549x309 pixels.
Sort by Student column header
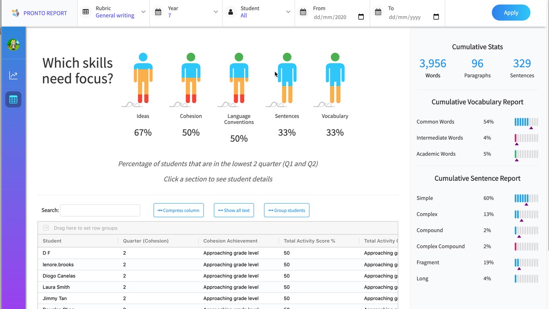[x=78, y=241]
